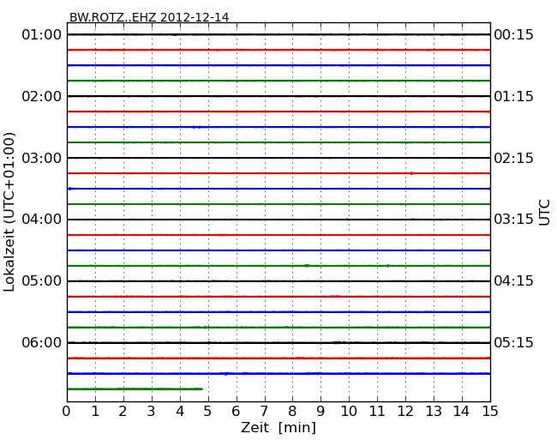Click the "00:15" UTC tick label
The height and width of the screenshot is (446, 557).
[513, 35]
